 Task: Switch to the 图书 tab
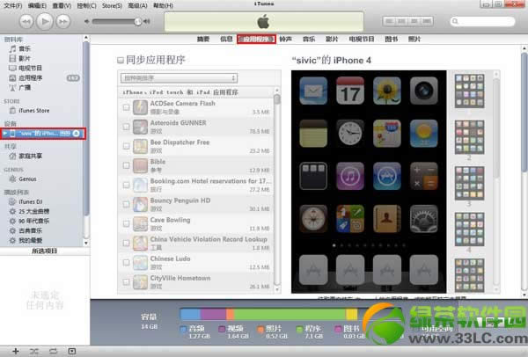[x=392, y=39]
